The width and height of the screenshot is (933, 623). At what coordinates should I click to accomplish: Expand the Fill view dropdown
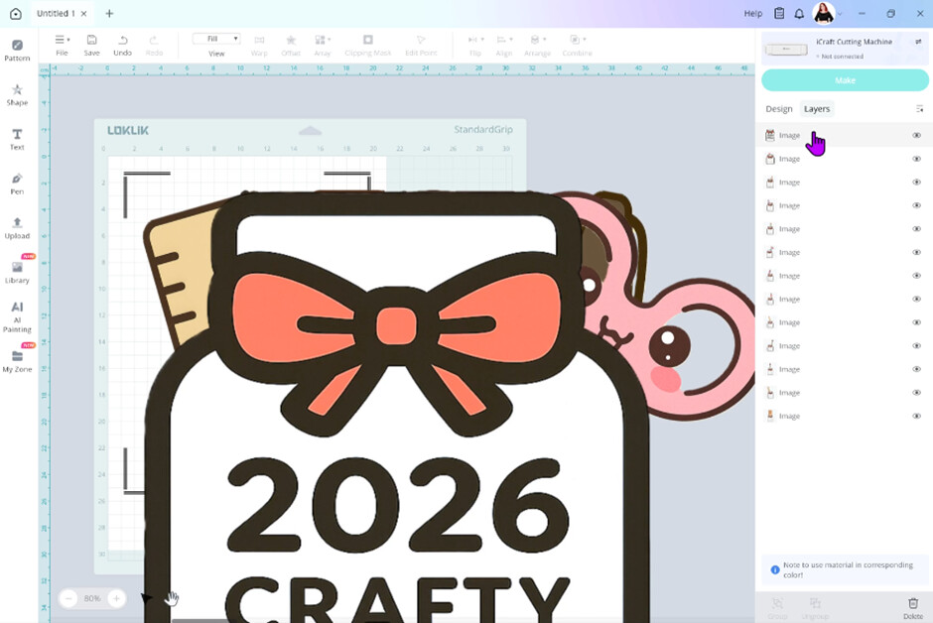coord(216,39)
